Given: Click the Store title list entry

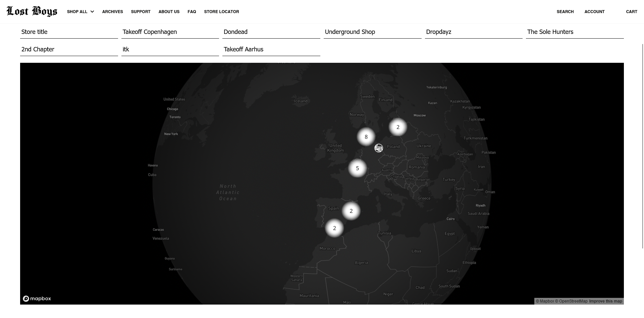Looking at the screenshot, I should (x=69, y=32).
